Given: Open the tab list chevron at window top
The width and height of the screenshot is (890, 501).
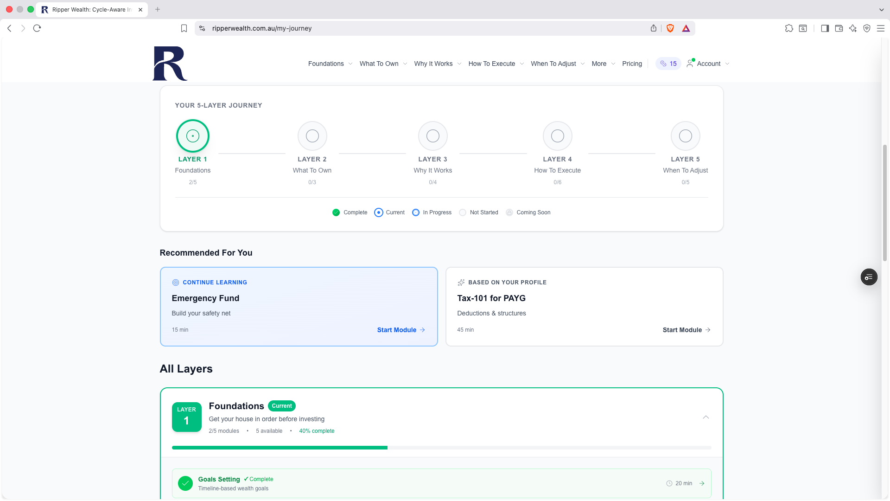Looking at the screenshot, I should 881,9.
